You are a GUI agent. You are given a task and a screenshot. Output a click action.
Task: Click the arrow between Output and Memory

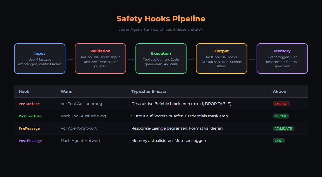pyautogui.click(x=252, y=59)
